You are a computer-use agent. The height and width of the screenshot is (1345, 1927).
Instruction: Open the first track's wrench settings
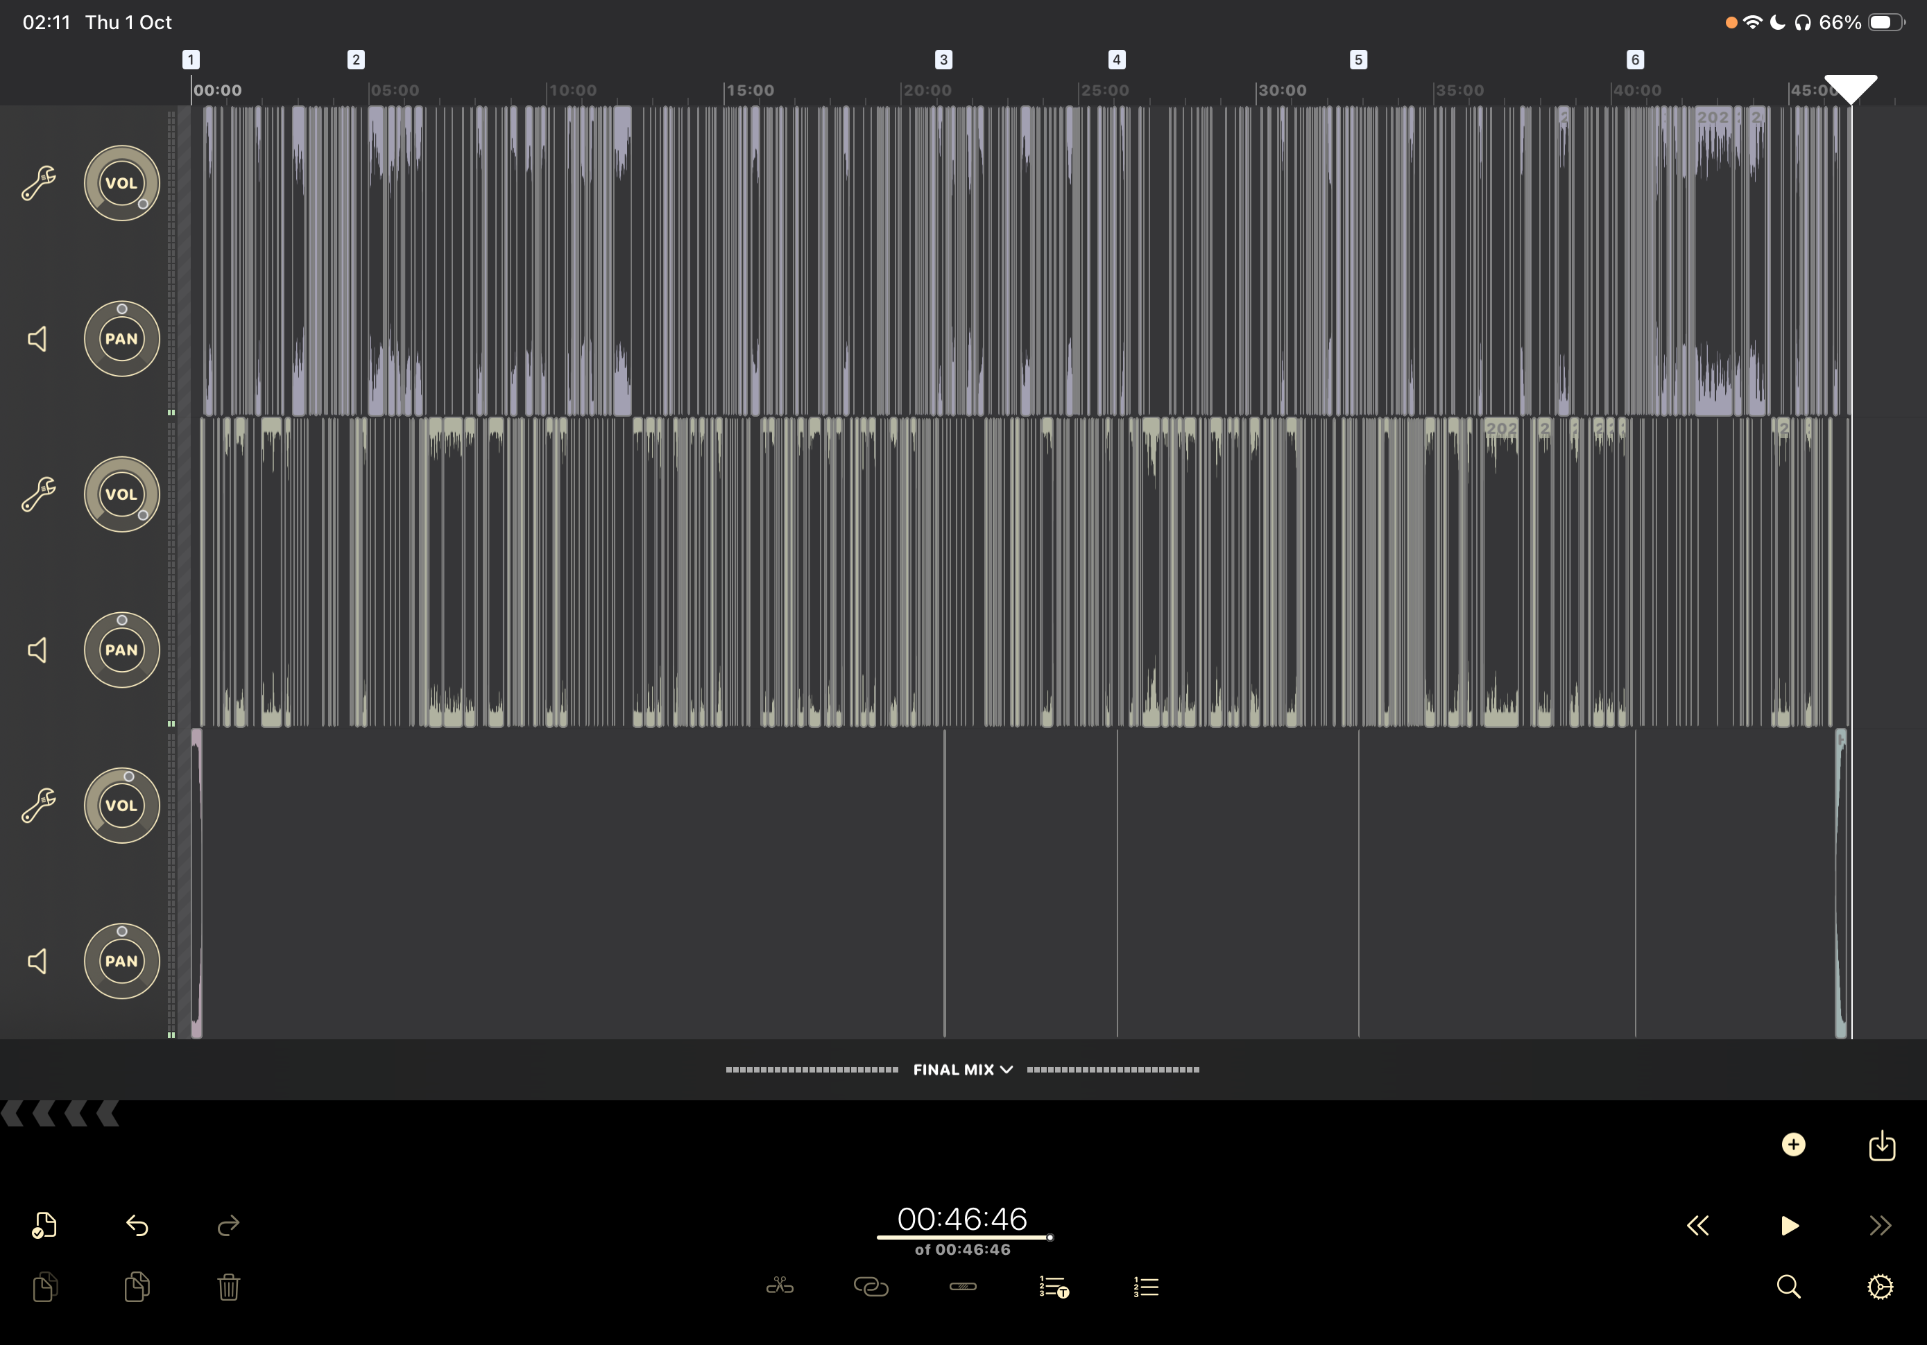[39, 183]
